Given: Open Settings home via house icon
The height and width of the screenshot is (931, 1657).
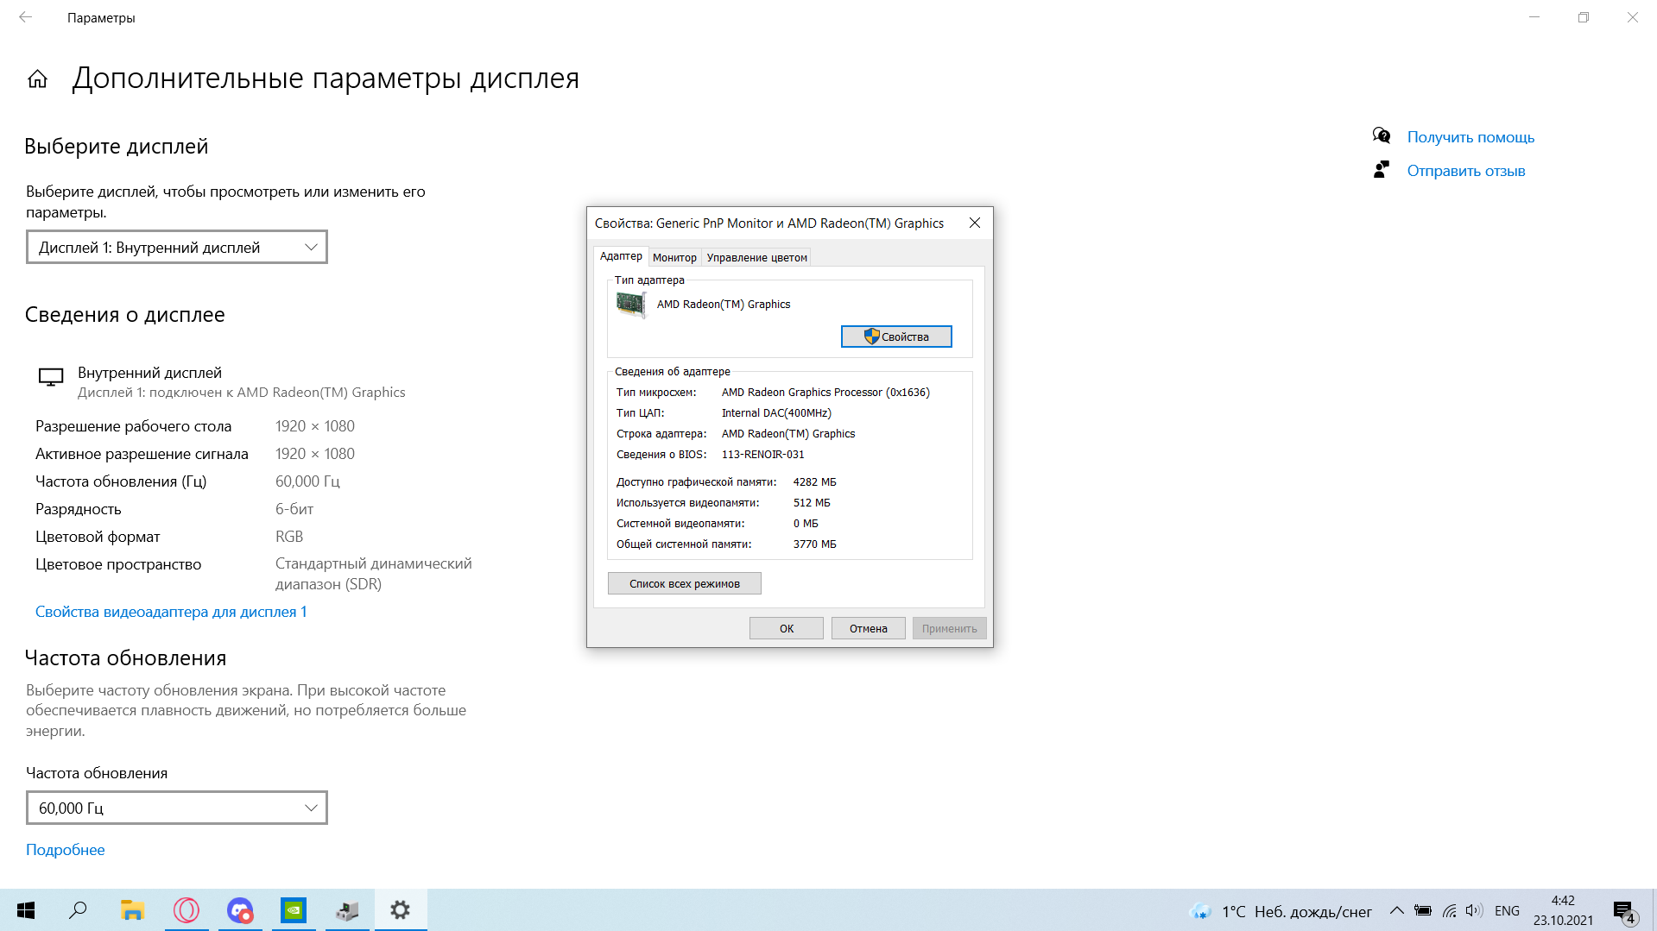Looking at the screenshot, I should point(37,79).
